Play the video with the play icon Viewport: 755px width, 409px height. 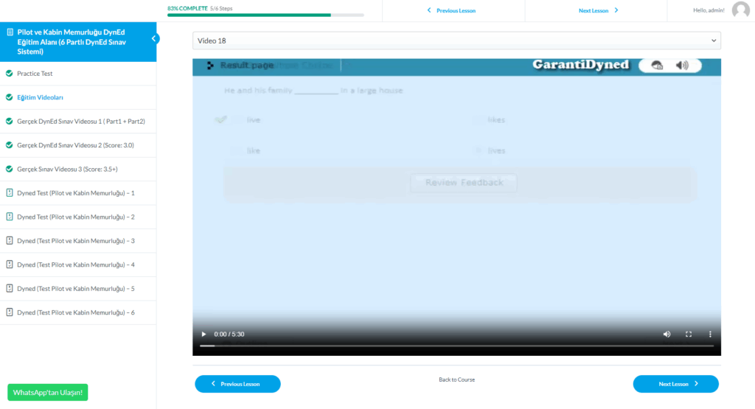click(x=204, y=334)
